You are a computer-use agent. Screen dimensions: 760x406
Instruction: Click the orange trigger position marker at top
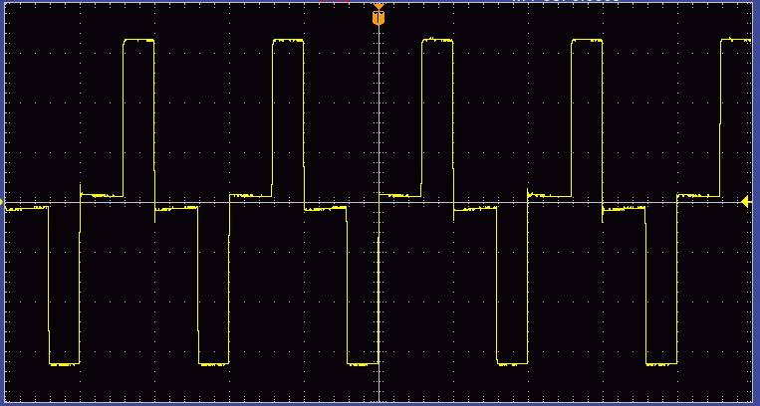(x=379, y=18)
